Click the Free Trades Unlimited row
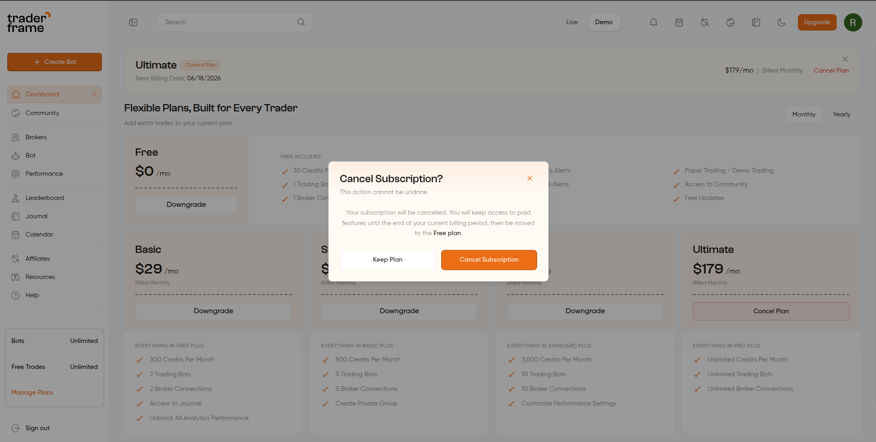The image size is (876, 442). click(x=54, y=367)
